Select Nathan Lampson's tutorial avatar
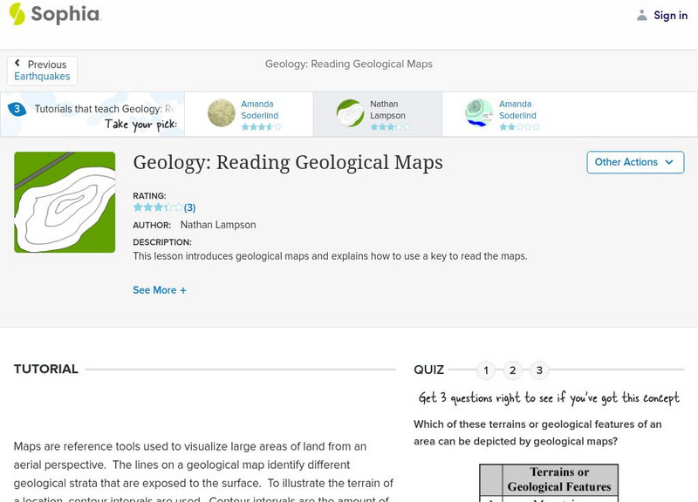The height and width of the screenshot is (502, 698). click(351, 113)
